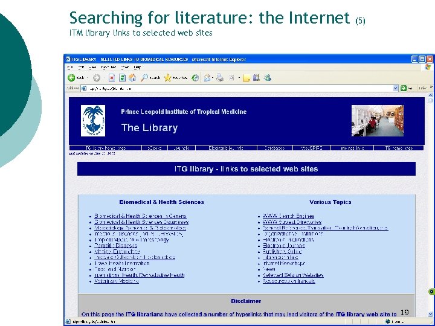Image resolution: width=435 pixels, height=326 pixels.
Task: Open the View menu
Action: [92, 67]
